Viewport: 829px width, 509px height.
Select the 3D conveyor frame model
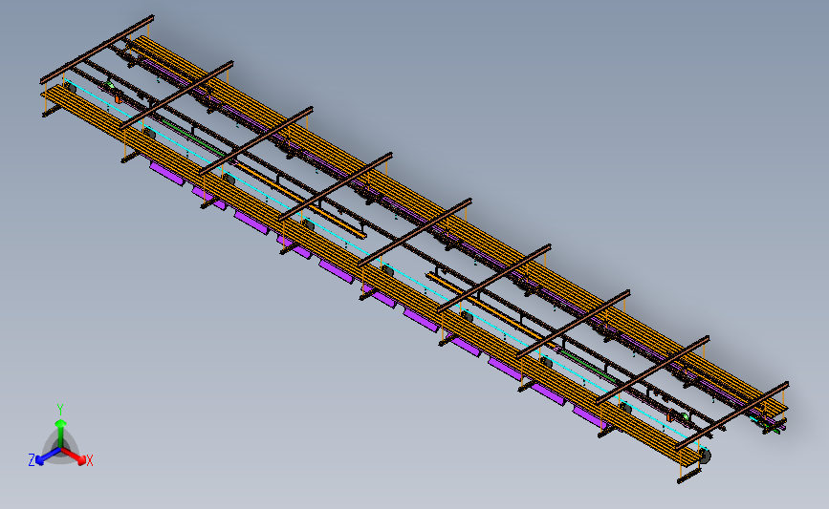(415, 248)
